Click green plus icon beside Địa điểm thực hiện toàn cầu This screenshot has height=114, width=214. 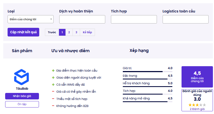(53, 71)
